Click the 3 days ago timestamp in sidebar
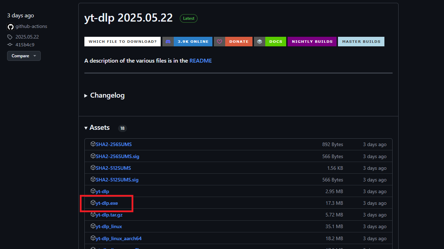This screenshot has height=249, width=444. pos(21,16)
